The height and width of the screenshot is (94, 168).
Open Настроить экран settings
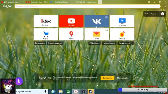109,43
